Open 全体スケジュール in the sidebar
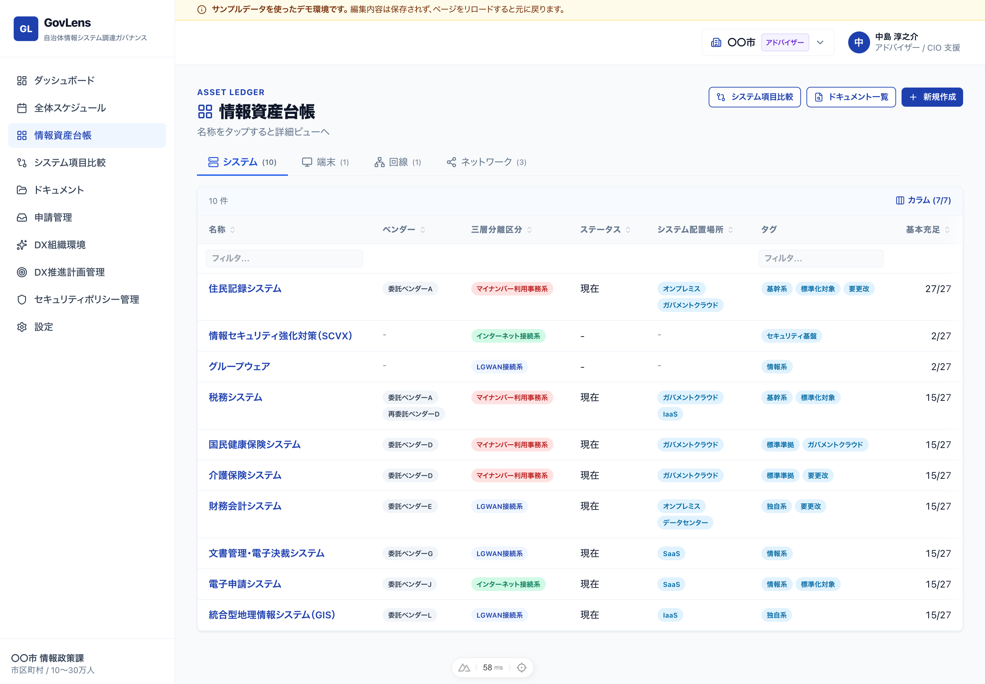The height and width of the screenshot is (684, 985). [87, 108]
